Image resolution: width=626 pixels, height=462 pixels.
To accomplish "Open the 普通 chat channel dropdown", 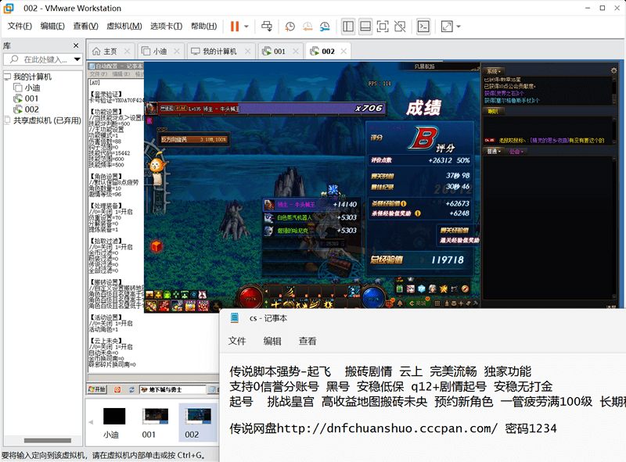I will coord(495,152).
